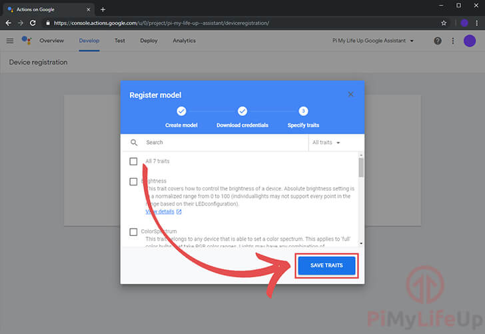
Task: Click the Specify traits step label
Action: point(303,125)
